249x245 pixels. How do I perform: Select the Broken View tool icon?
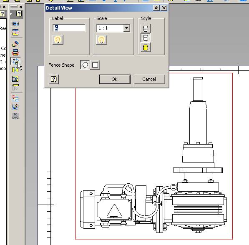click(15, 70)
